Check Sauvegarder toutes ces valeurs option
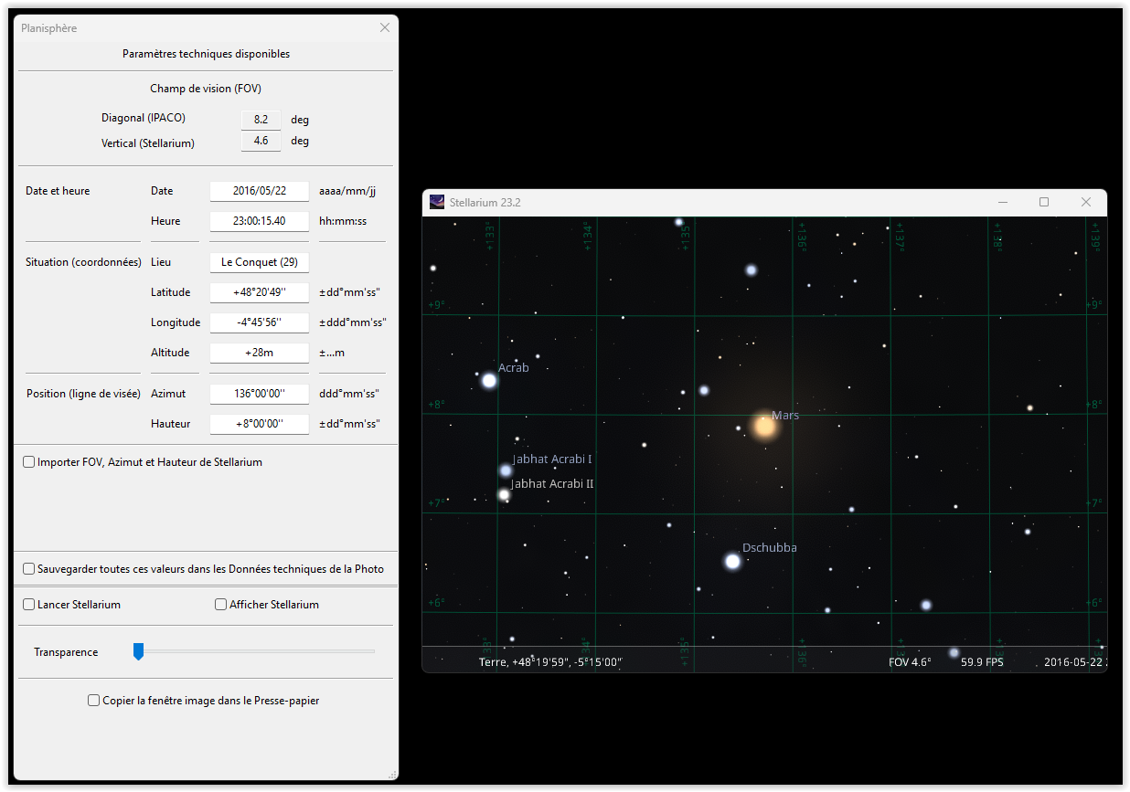This screenshot has width=1130, height=792. click(29, 569)
